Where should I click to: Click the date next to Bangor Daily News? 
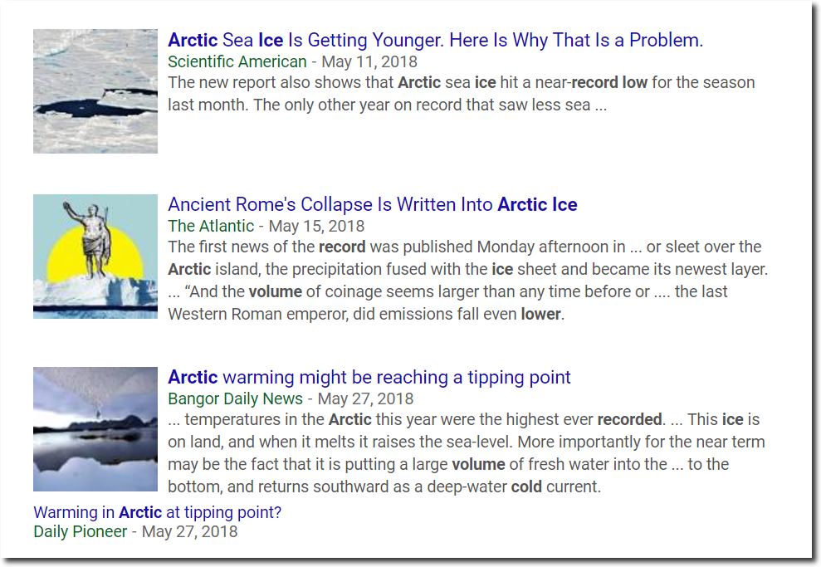(365, 399)
